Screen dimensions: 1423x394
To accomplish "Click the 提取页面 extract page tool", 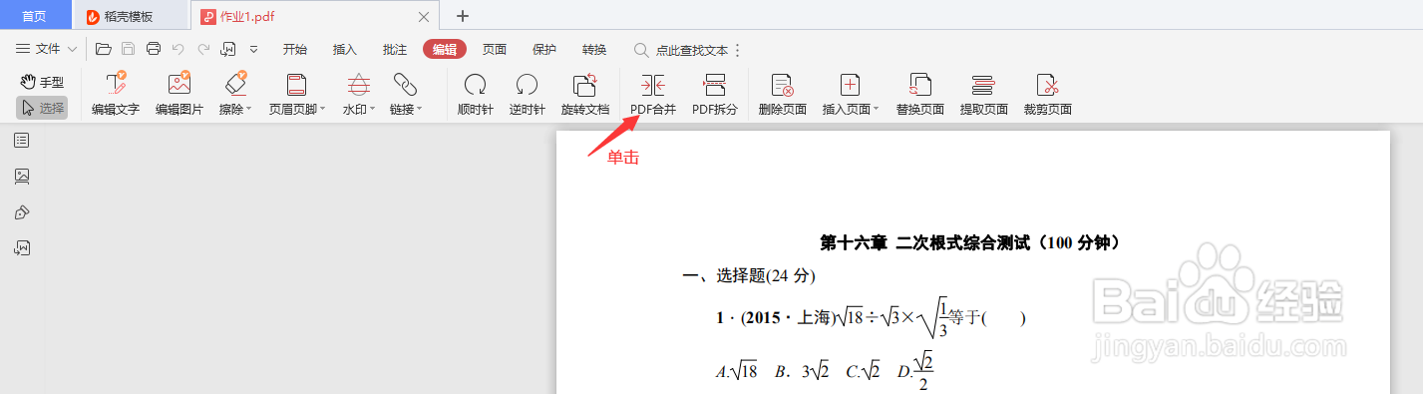I will click(983, 95).
